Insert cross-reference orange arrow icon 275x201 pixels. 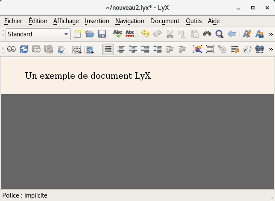235,49
